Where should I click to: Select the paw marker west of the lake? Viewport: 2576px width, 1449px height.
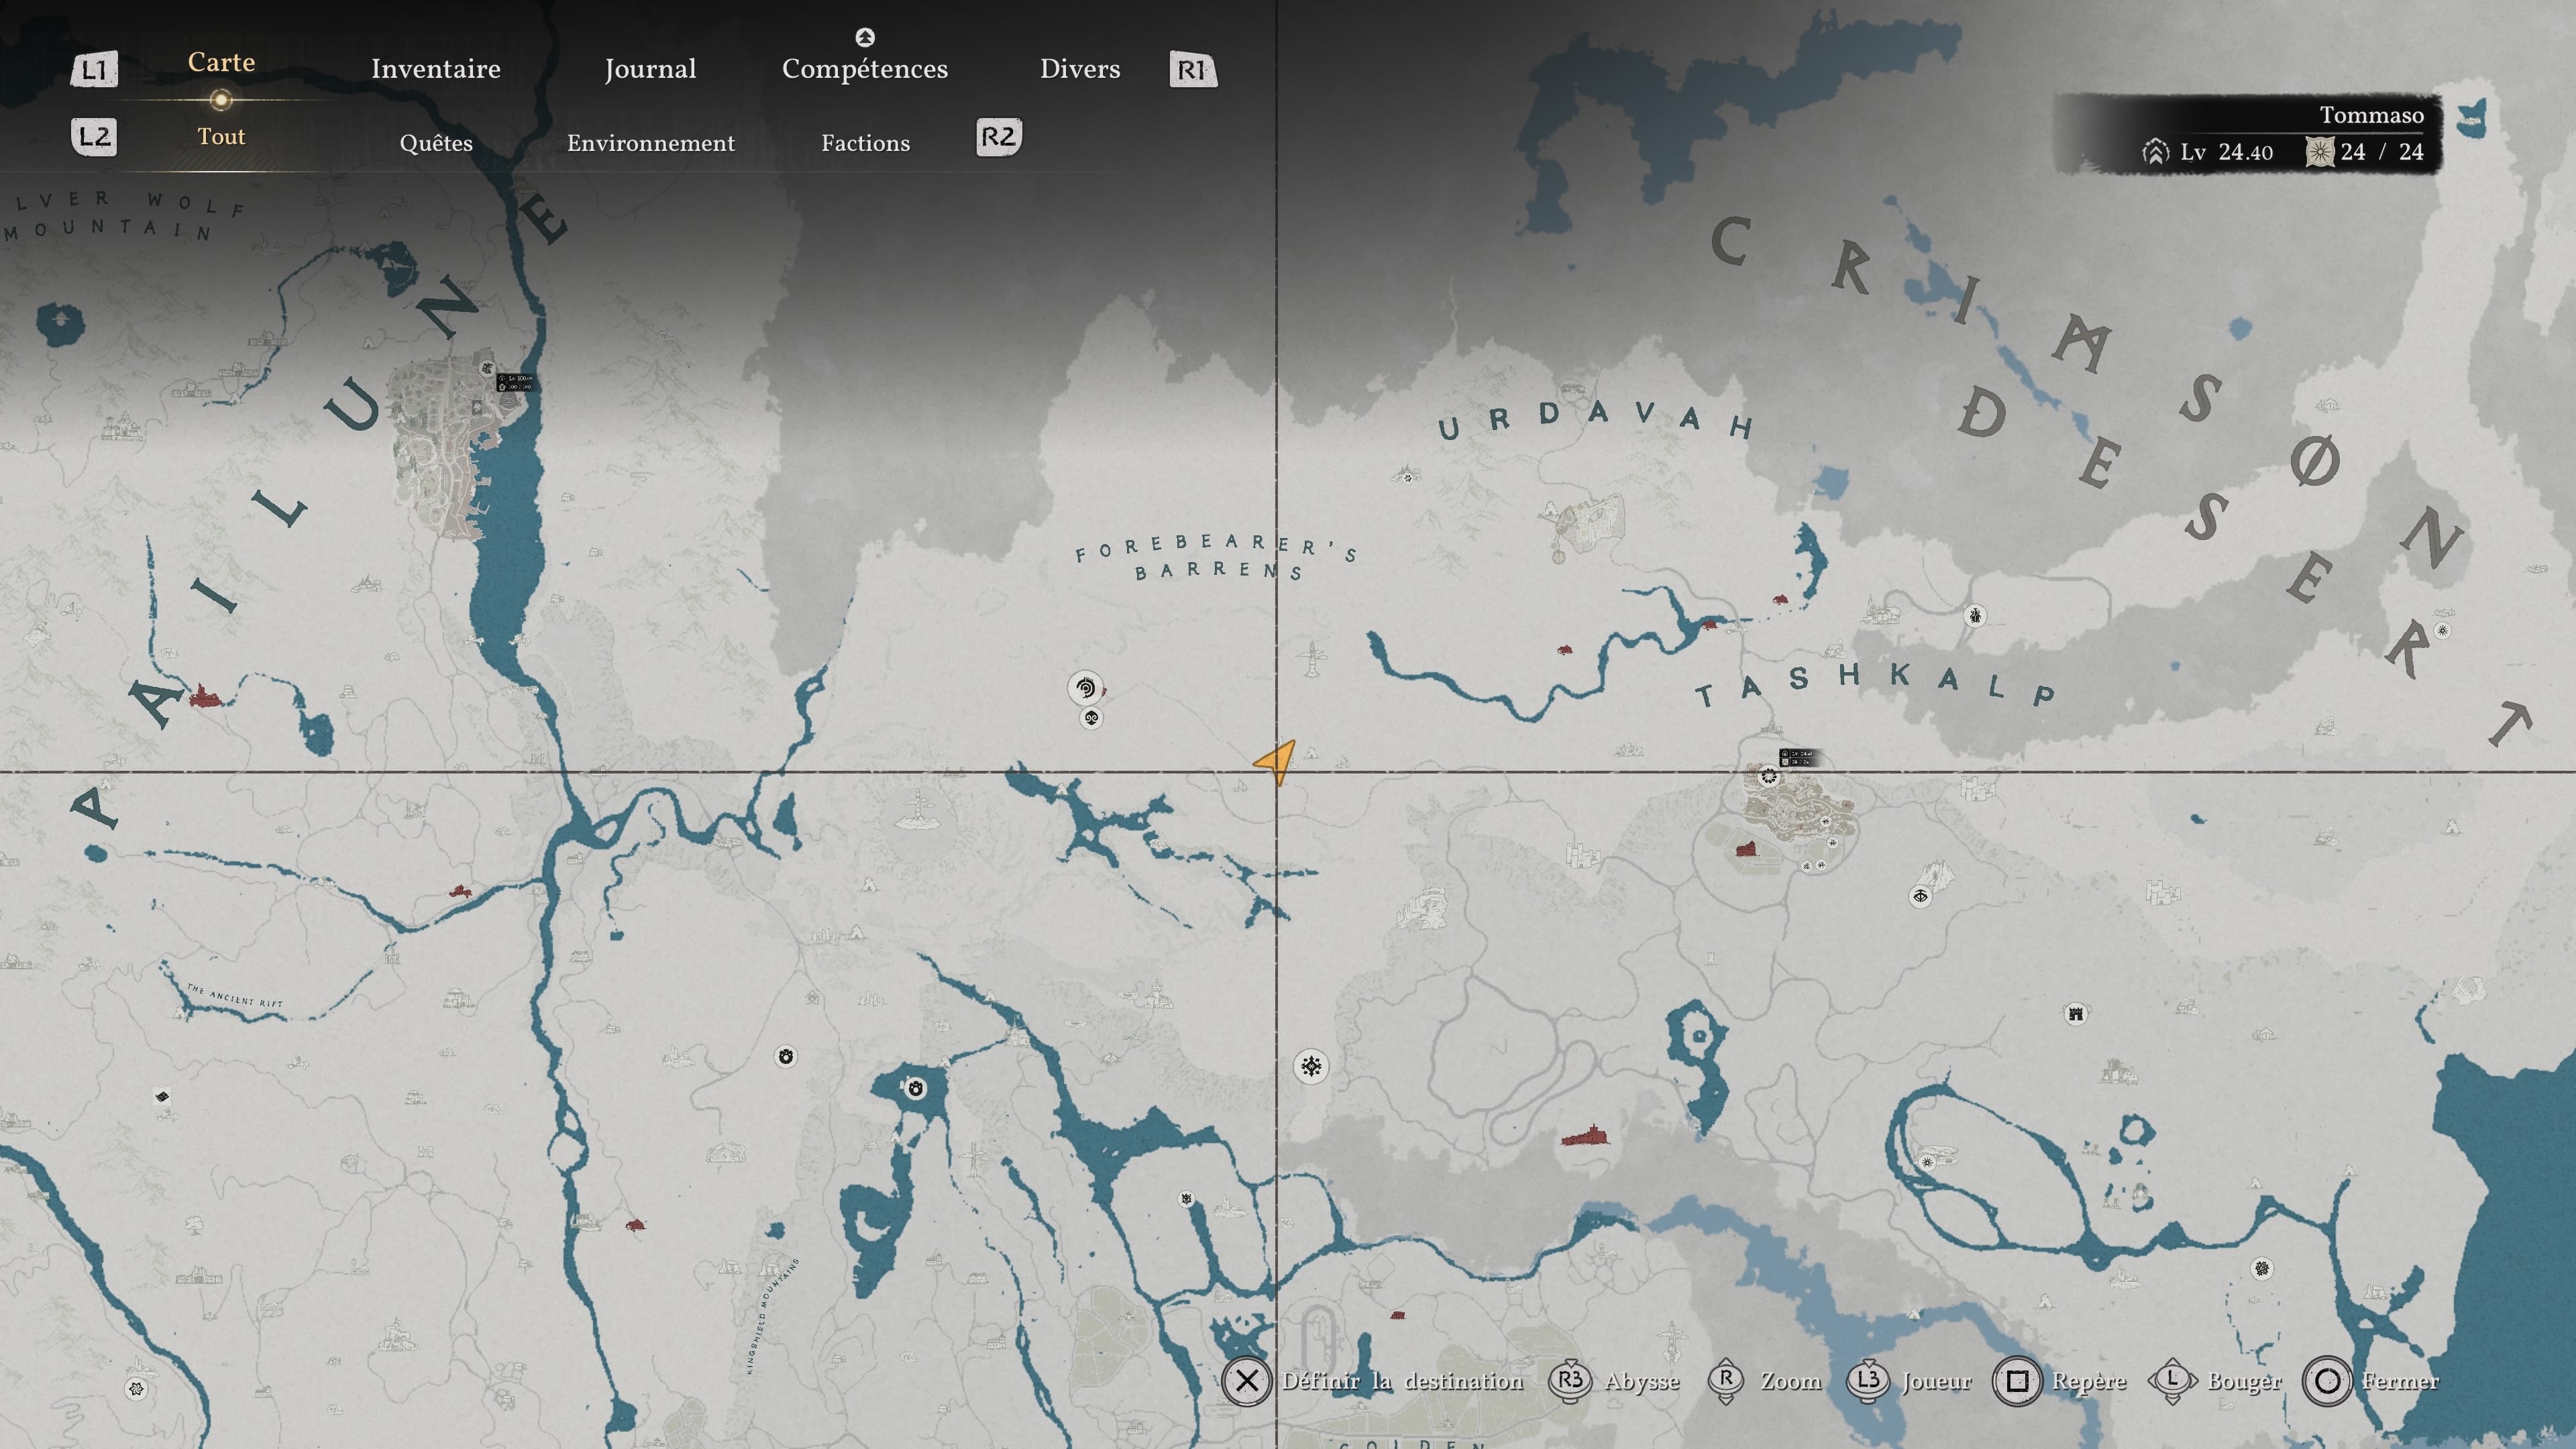(786, 1056)
